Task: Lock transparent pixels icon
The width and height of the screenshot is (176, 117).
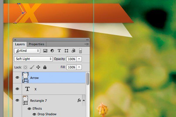Action: [x=25, y=67]
